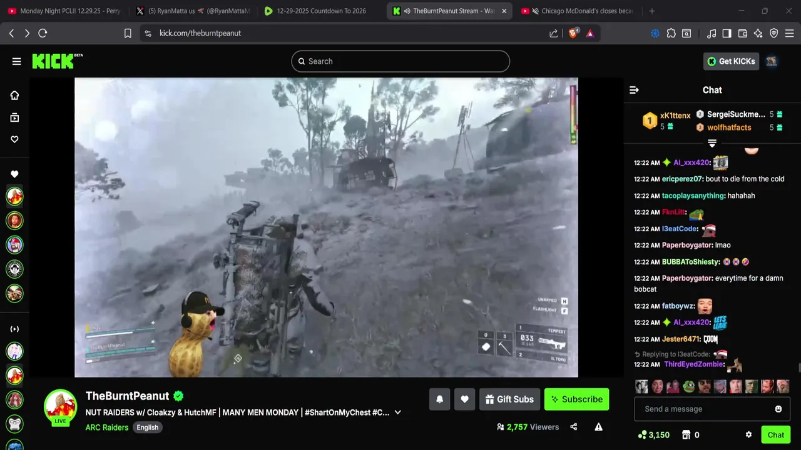Open the browser extensions puzzle icon
This screenshot has width=801, height=450.
click(x=671, y=33)
